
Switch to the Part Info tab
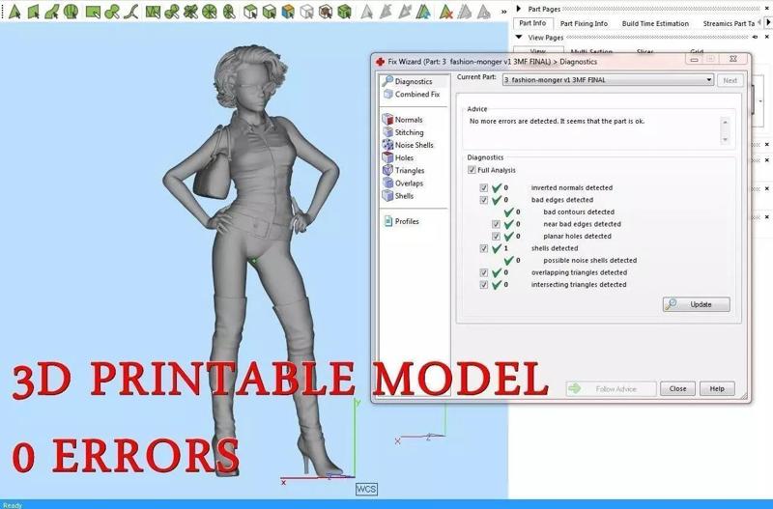point(532,23)
